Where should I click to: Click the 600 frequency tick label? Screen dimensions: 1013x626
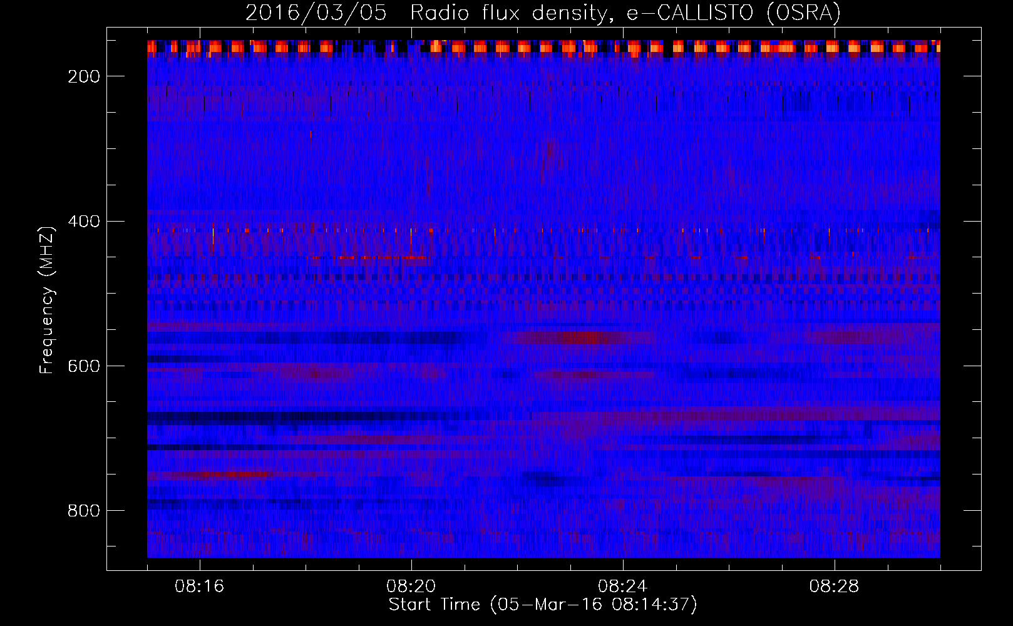click(x=84, y=366)
